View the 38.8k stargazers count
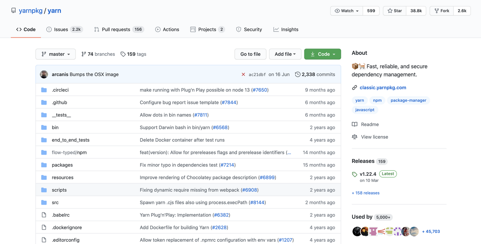The image size is (481, 244). 416,11
